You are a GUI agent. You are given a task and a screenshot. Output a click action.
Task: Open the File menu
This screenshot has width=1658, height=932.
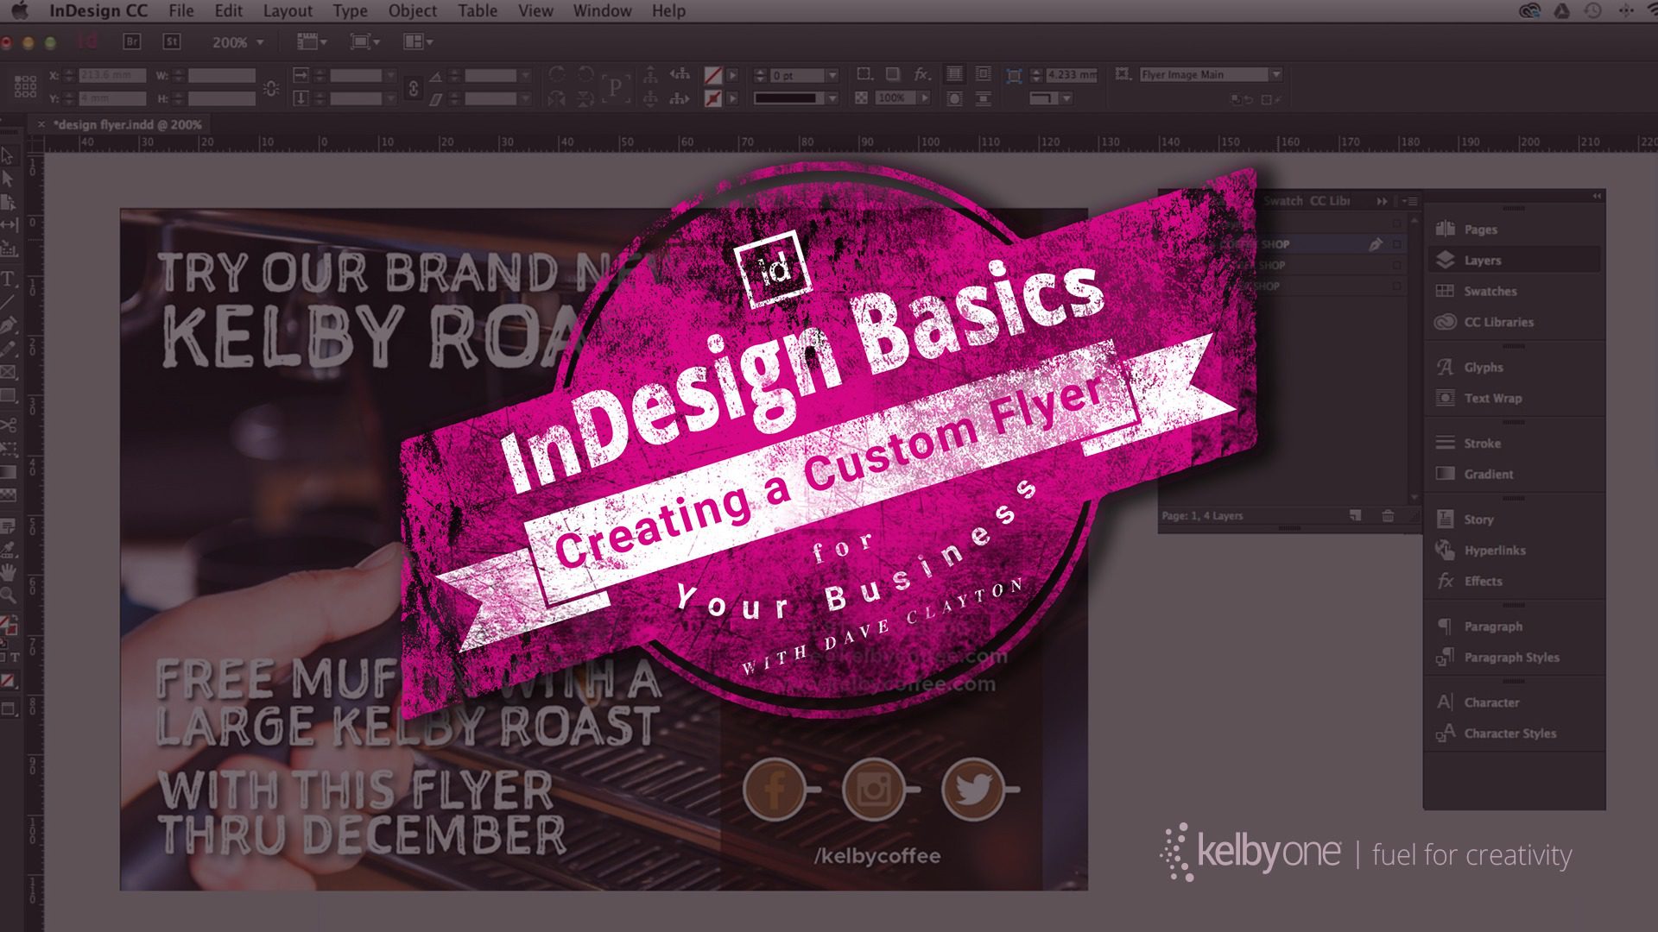(181, 11)
